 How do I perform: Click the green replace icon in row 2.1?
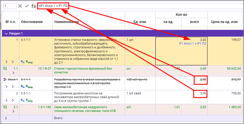5,107
